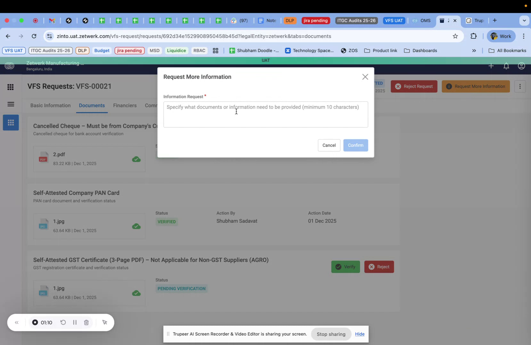The height and width of the screenshot is (345, 531).
Task: Switch to the Financiers tab
Action: [125, 105]
